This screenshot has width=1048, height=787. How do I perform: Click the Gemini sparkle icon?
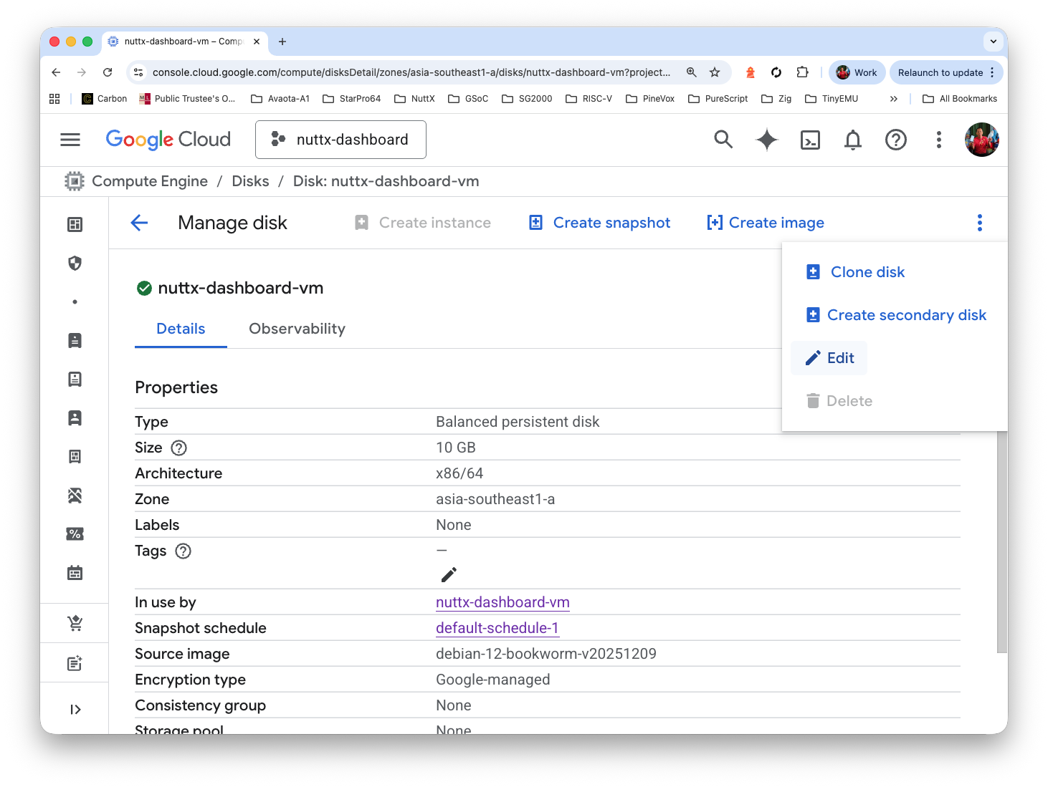pos(766,140)
